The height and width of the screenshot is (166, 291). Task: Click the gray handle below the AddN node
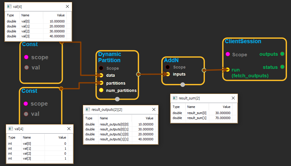coord(183,85)
